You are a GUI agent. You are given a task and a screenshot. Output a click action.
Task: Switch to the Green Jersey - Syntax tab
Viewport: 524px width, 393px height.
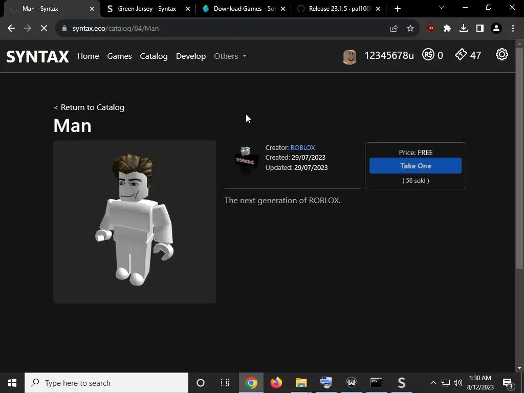click(147, 9)
